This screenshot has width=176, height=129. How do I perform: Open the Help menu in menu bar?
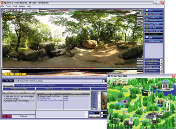29,6
